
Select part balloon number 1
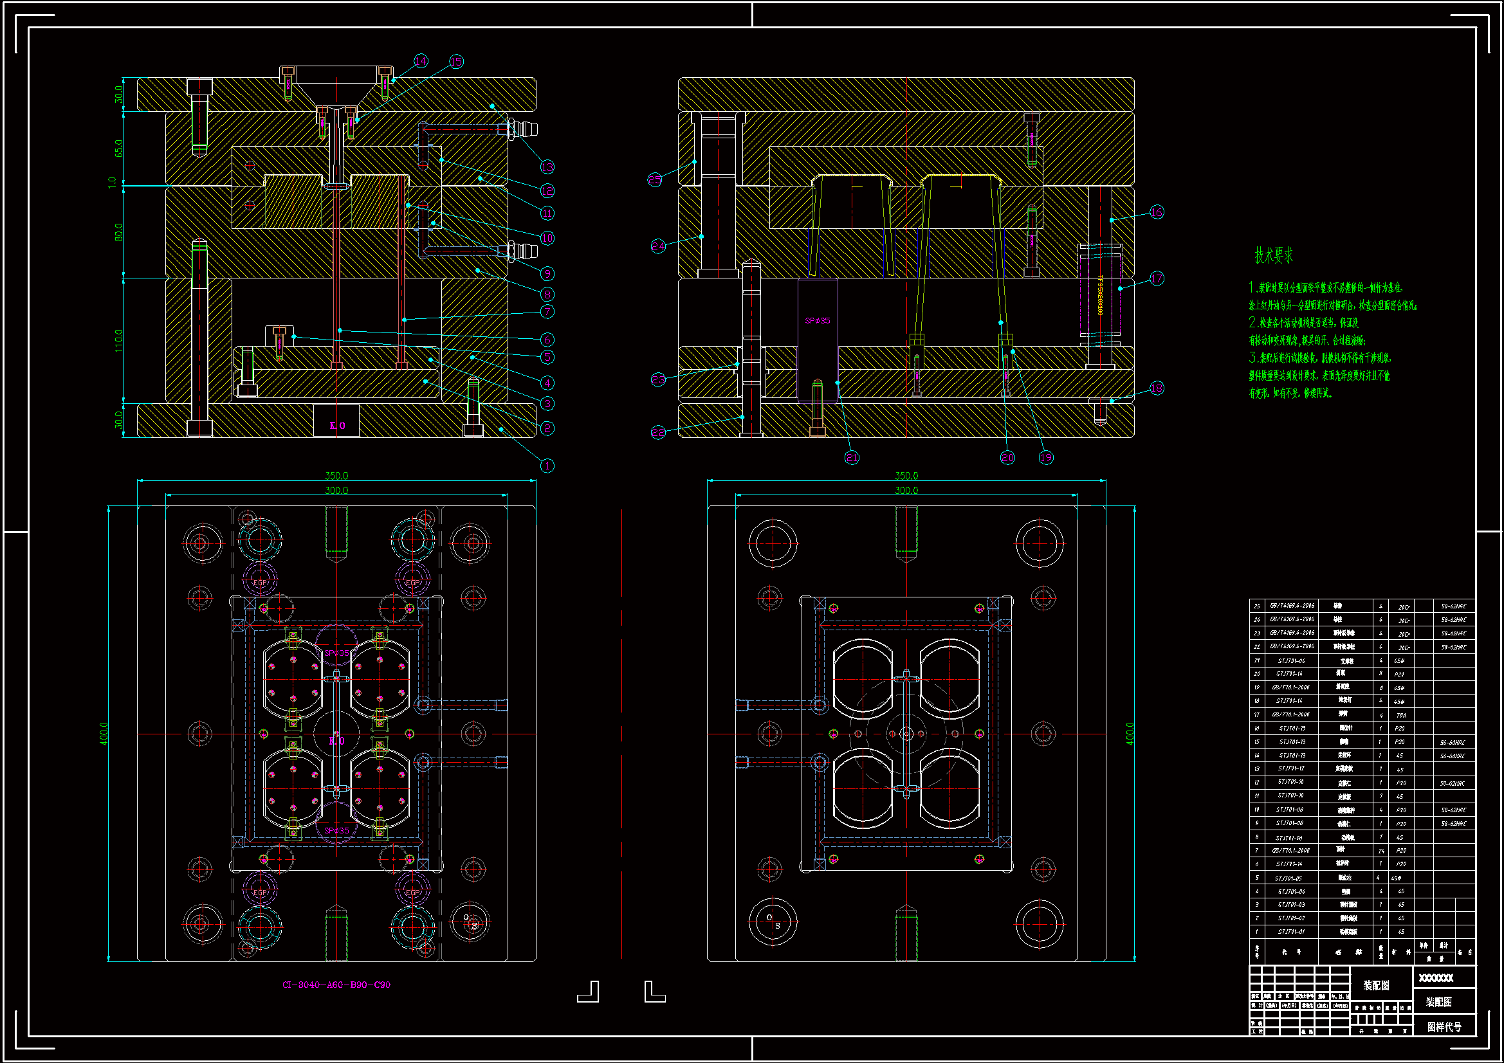tap(547, 466)
